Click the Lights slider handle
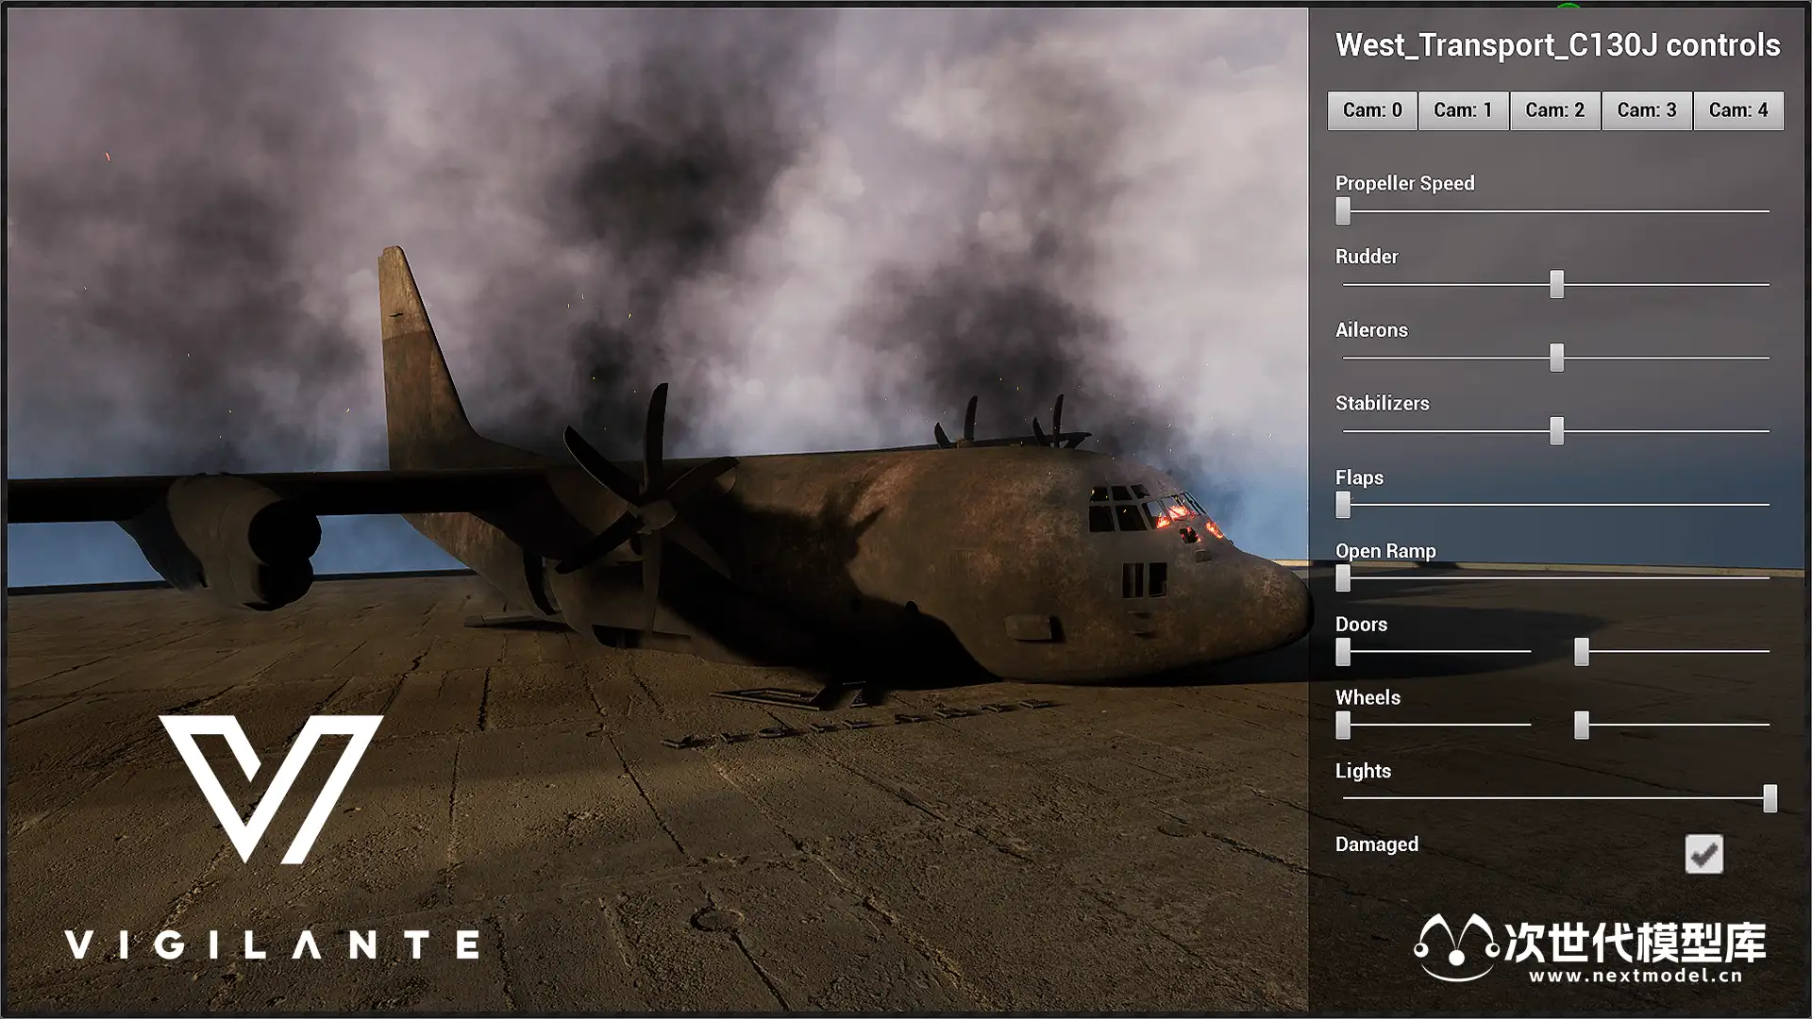The height and width of the screenshot is (1019, 1812). (x=1770, y=798)
